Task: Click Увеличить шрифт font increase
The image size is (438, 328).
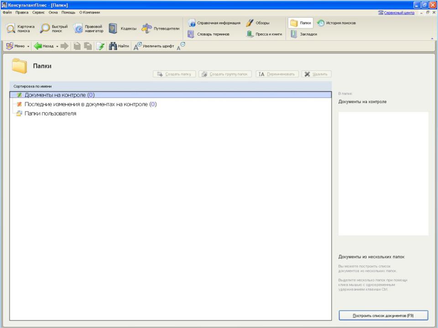Action: coord(154,46)
